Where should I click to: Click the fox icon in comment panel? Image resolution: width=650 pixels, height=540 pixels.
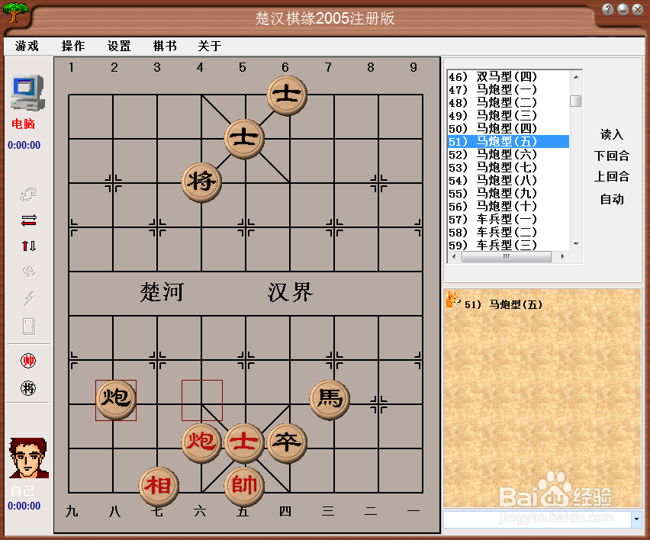click(x=452, y=299)
